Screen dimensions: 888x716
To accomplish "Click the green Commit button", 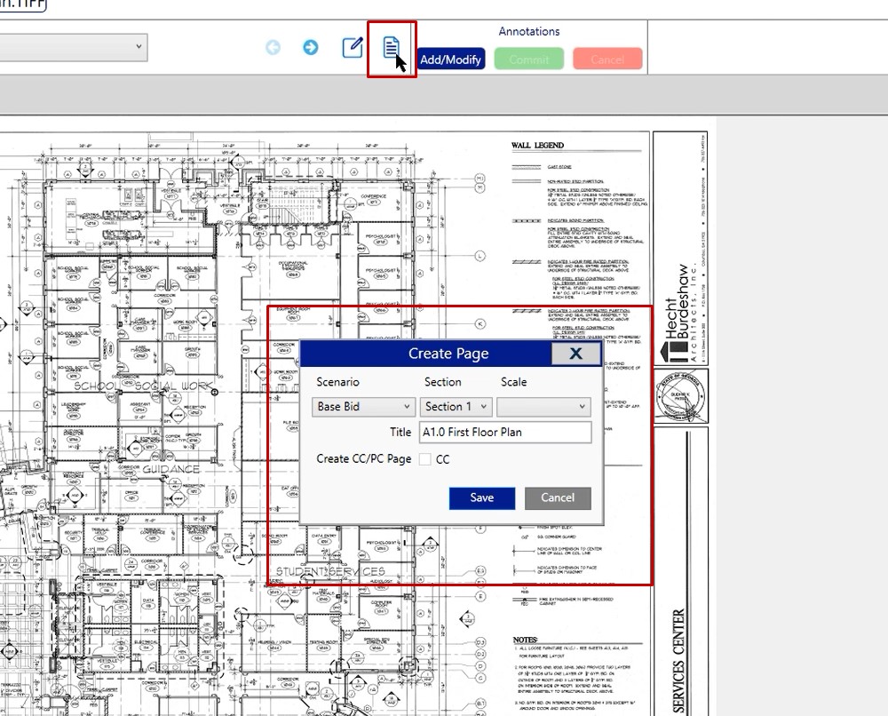I will [x=528, y=60].
